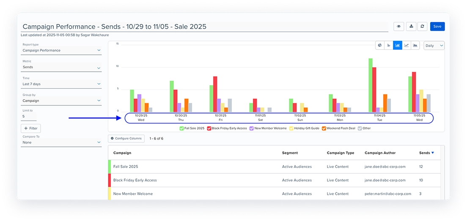Select the horizontal bar chart icon
The width and height of the screenshot is (467, 221).
point(389,46)
